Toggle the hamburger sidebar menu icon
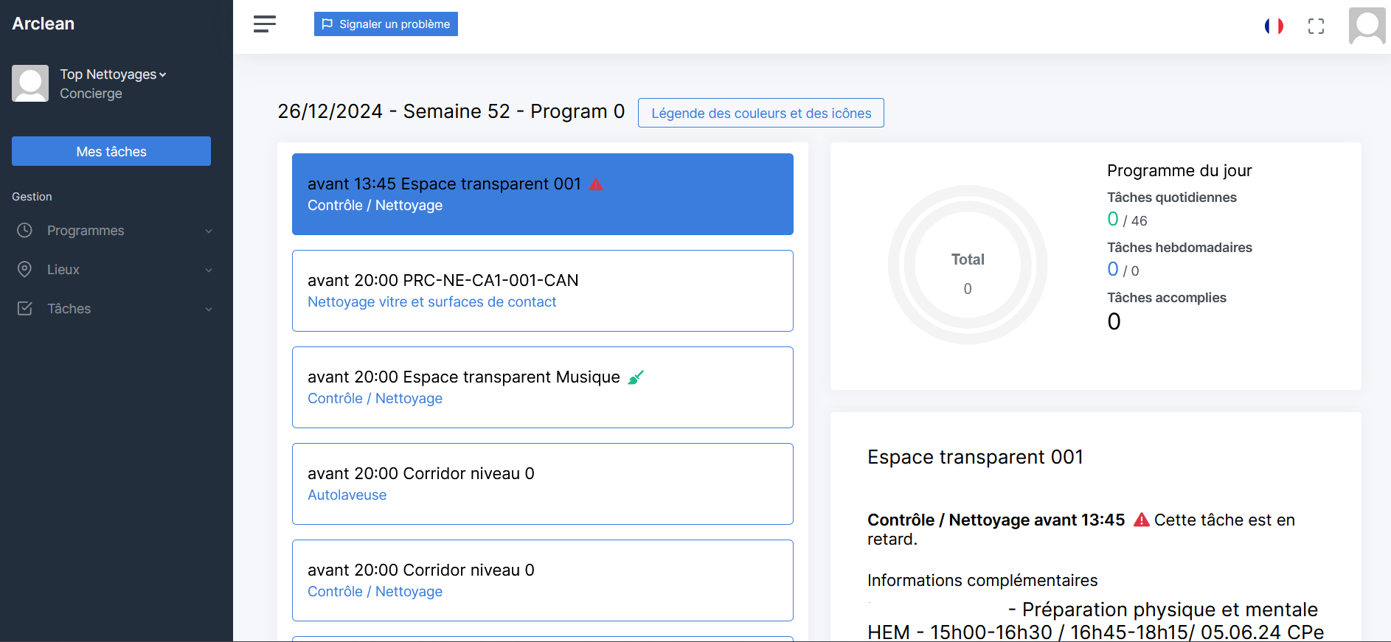The image size is (1391, 642). click(264, 24)
